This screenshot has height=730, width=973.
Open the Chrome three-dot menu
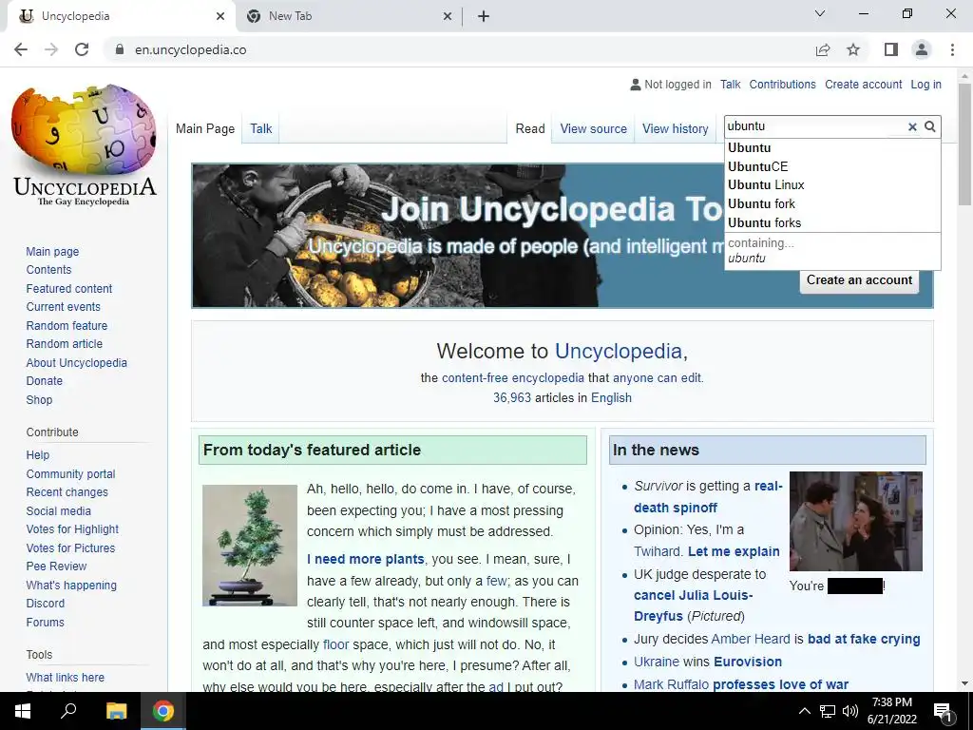[952, 49]
